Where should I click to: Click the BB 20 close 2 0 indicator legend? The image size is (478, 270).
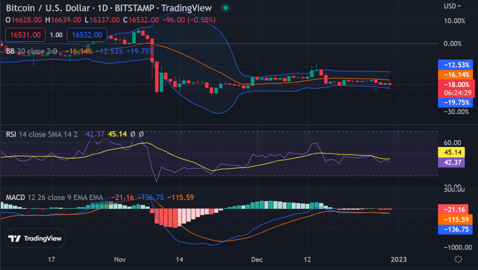31,51
